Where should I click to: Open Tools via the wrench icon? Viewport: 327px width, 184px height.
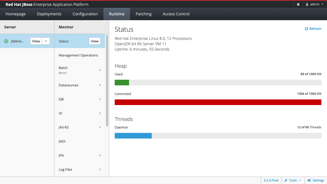click(286, 180)
